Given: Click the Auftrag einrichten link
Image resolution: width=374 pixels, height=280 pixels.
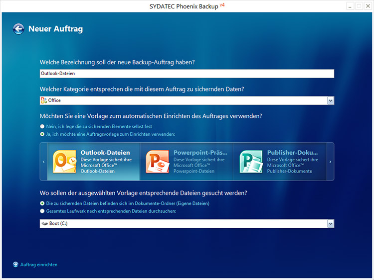Looking at the screenshot, I should click(39, 265).
